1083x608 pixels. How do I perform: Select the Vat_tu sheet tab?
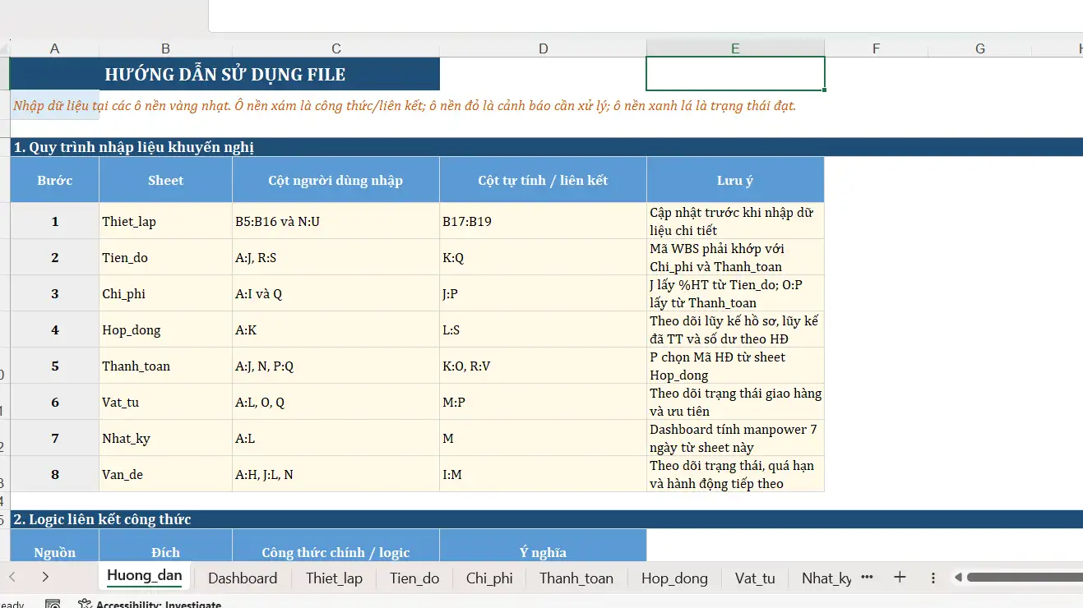[x=755, y=578]
